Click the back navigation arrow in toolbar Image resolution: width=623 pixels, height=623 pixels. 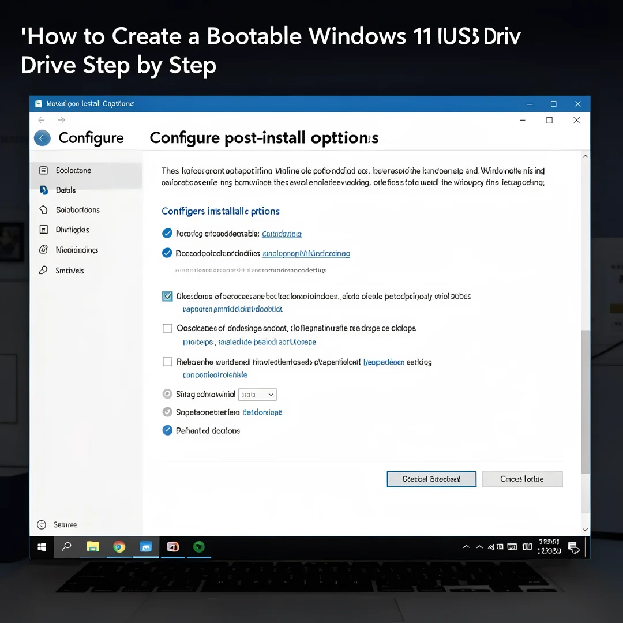(42, 120)
